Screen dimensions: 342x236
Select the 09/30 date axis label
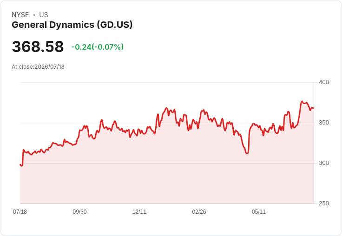pos(79,212)
